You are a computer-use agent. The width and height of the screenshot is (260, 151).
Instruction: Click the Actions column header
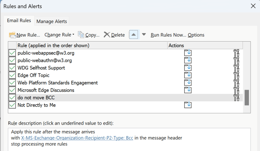coord(176,45)
